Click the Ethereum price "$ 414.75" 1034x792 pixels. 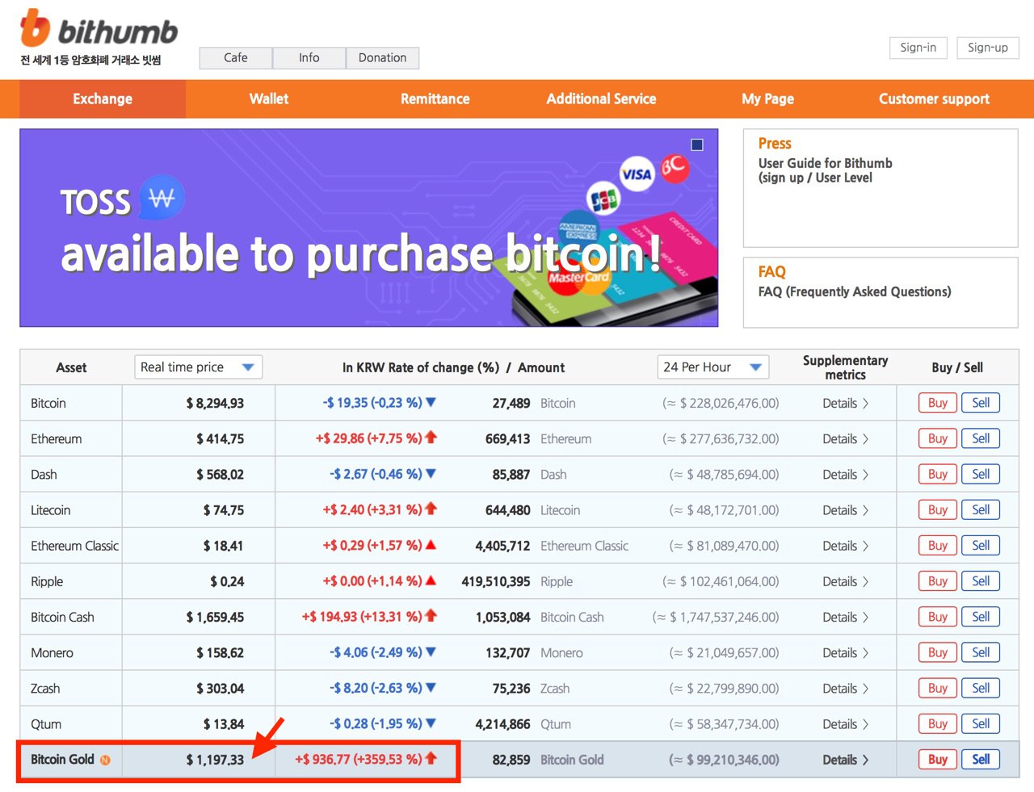tap(220, 438)
